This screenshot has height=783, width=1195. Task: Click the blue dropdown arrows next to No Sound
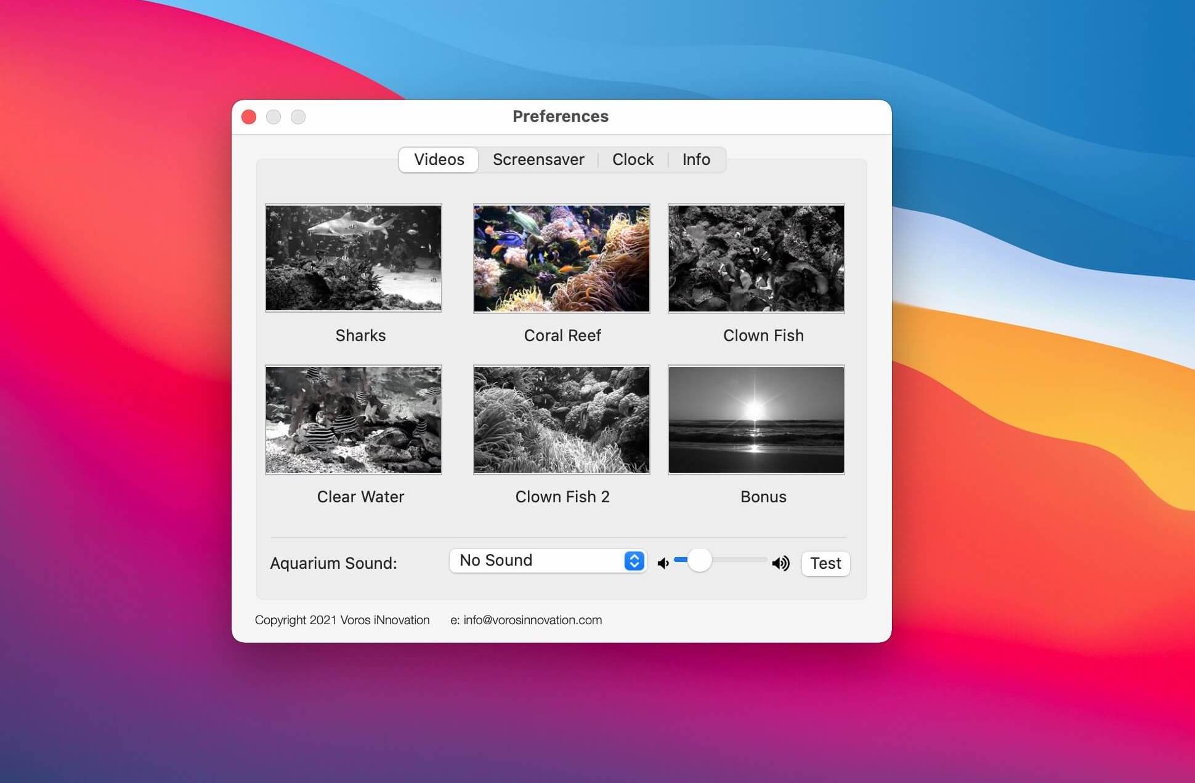[634, 561]
